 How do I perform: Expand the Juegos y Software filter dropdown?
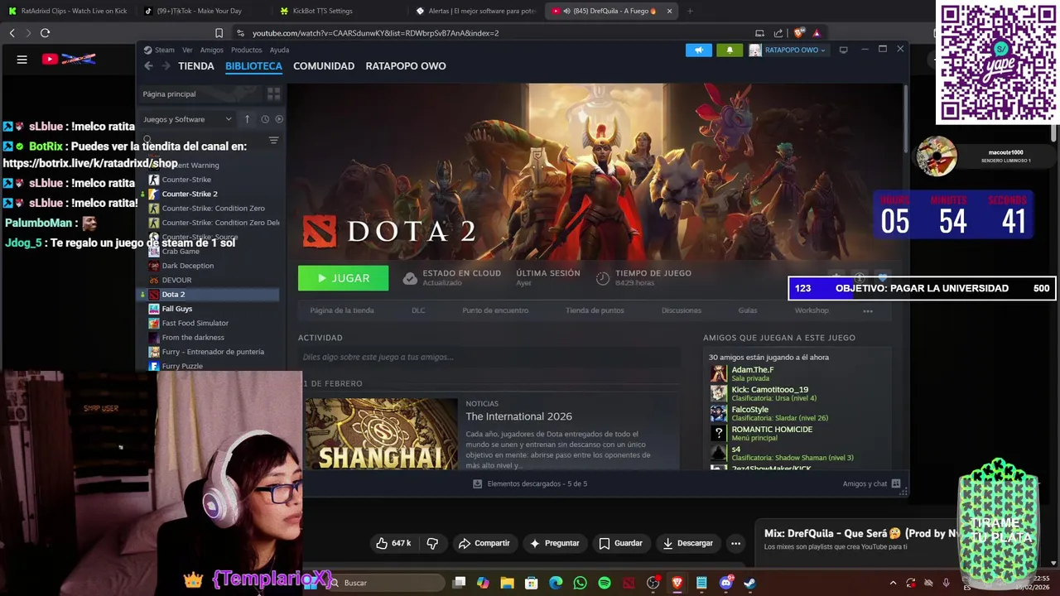(x=187, y=119)
